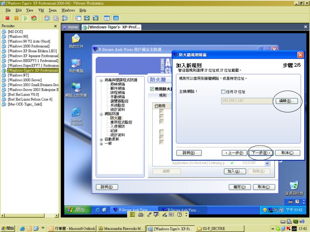This screenshot has height=232, width=310.
Task: Switch to the Home tab
Action: click(71, 27)
